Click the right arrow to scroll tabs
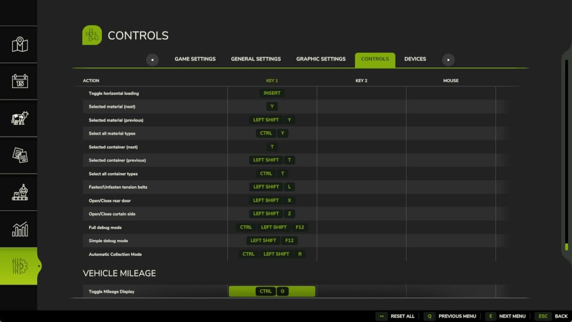Image resolution: width=572 pixels, height=322 pixels. point(448,59)
